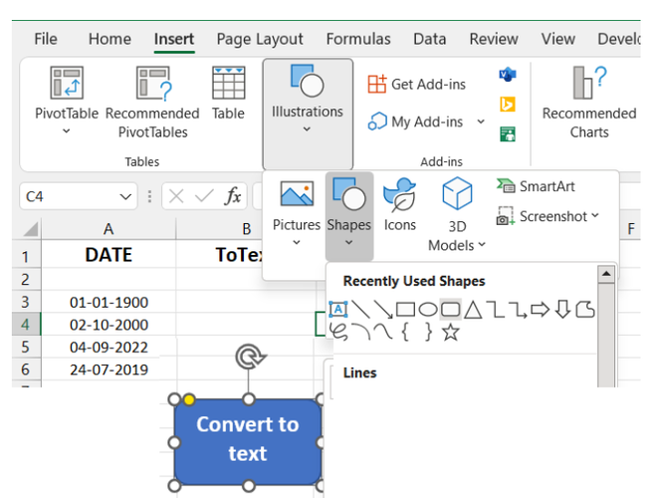This screenshot has height=498, width=657.
Task: Switch to the Page Layout tab
Action: click(x=260, y=39)
